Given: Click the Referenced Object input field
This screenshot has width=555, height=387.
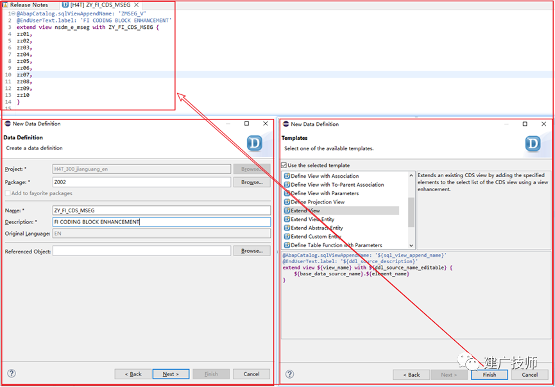Looking at the screenshot, I should (142, 251).
